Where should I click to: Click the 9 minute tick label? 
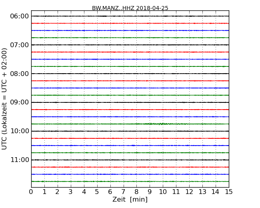150,192
